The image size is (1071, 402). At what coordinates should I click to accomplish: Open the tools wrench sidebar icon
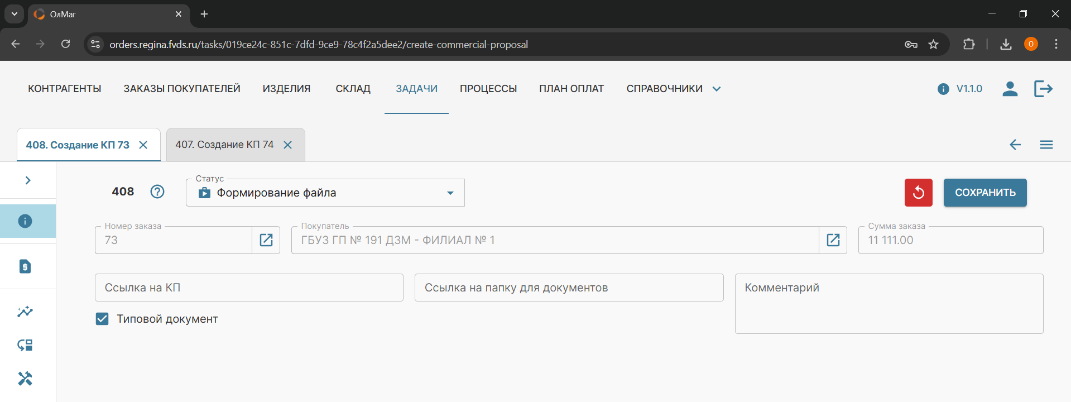pyautogui.click(x=25, y=379)
